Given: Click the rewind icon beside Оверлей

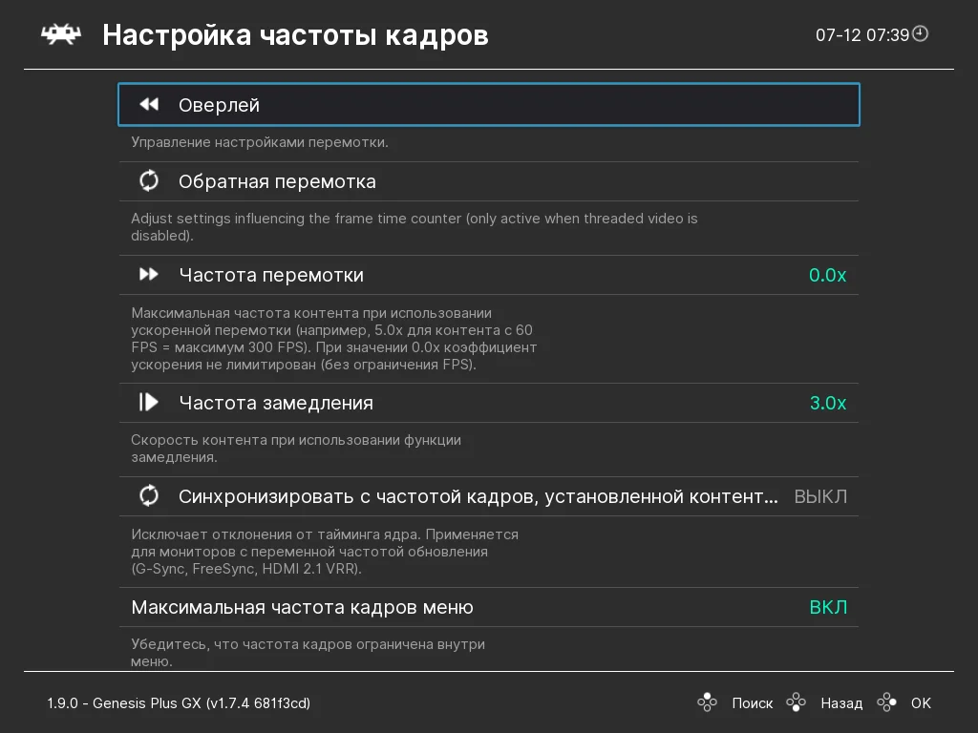Looking at the screenshot, I should [148, 105].
